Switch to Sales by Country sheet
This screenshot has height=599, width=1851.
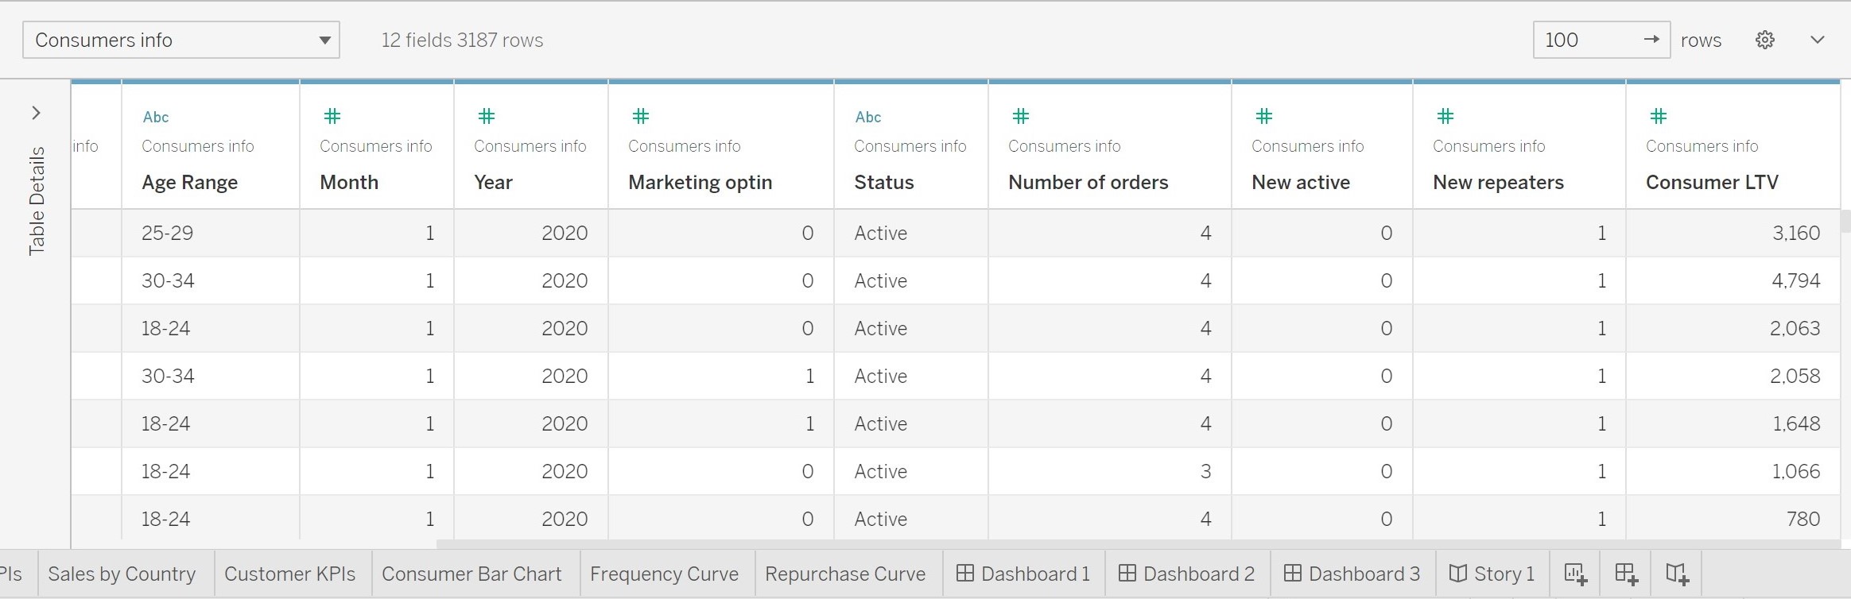pos(122,574)
